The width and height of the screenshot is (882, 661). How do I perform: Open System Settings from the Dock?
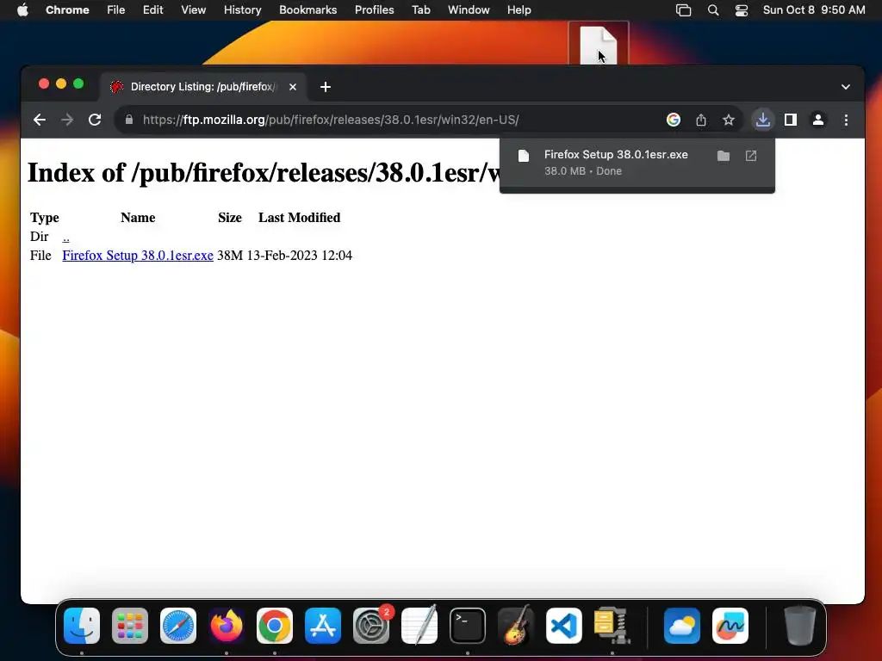[x=371, y=626]
